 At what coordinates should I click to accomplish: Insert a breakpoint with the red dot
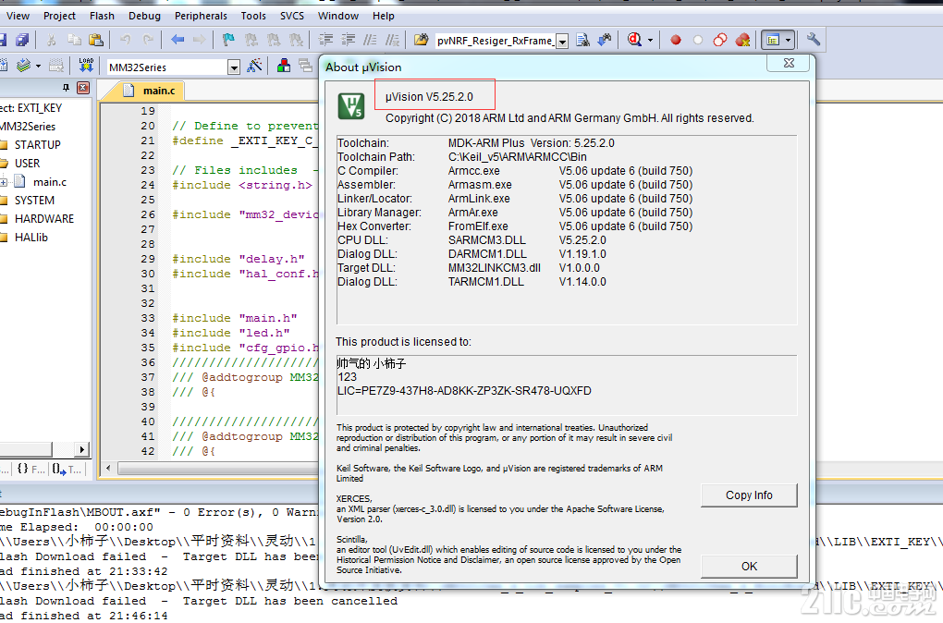tap(676, 41)
